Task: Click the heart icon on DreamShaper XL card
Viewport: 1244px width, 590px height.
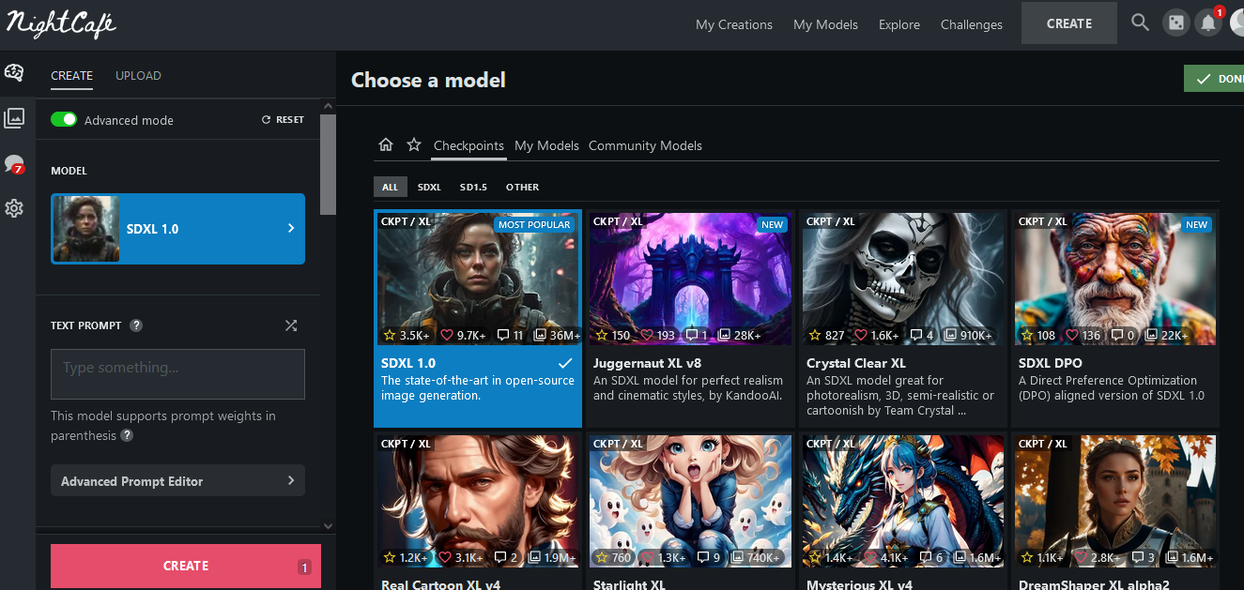Action: click(1081, 557)
